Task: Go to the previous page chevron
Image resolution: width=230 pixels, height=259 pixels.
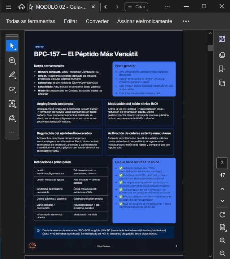Action: click(x=222, y=189)
